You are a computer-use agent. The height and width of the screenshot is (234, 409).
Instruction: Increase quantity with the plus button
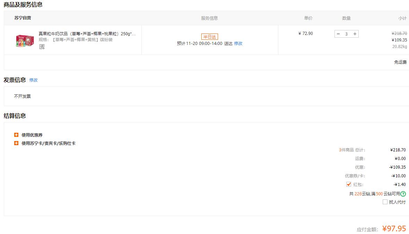tap(355, 34)
